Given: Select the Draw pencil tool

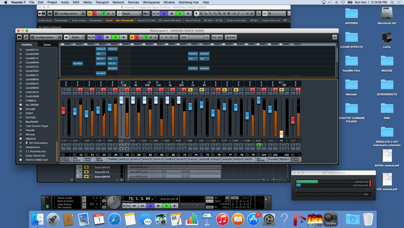Looking at the screenshot, I should click(x=238, y=14).
